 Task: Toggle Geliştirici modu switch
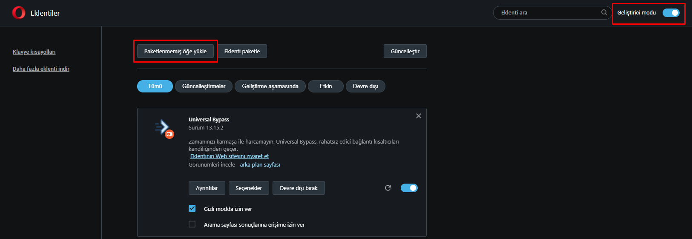pos(671,13)
